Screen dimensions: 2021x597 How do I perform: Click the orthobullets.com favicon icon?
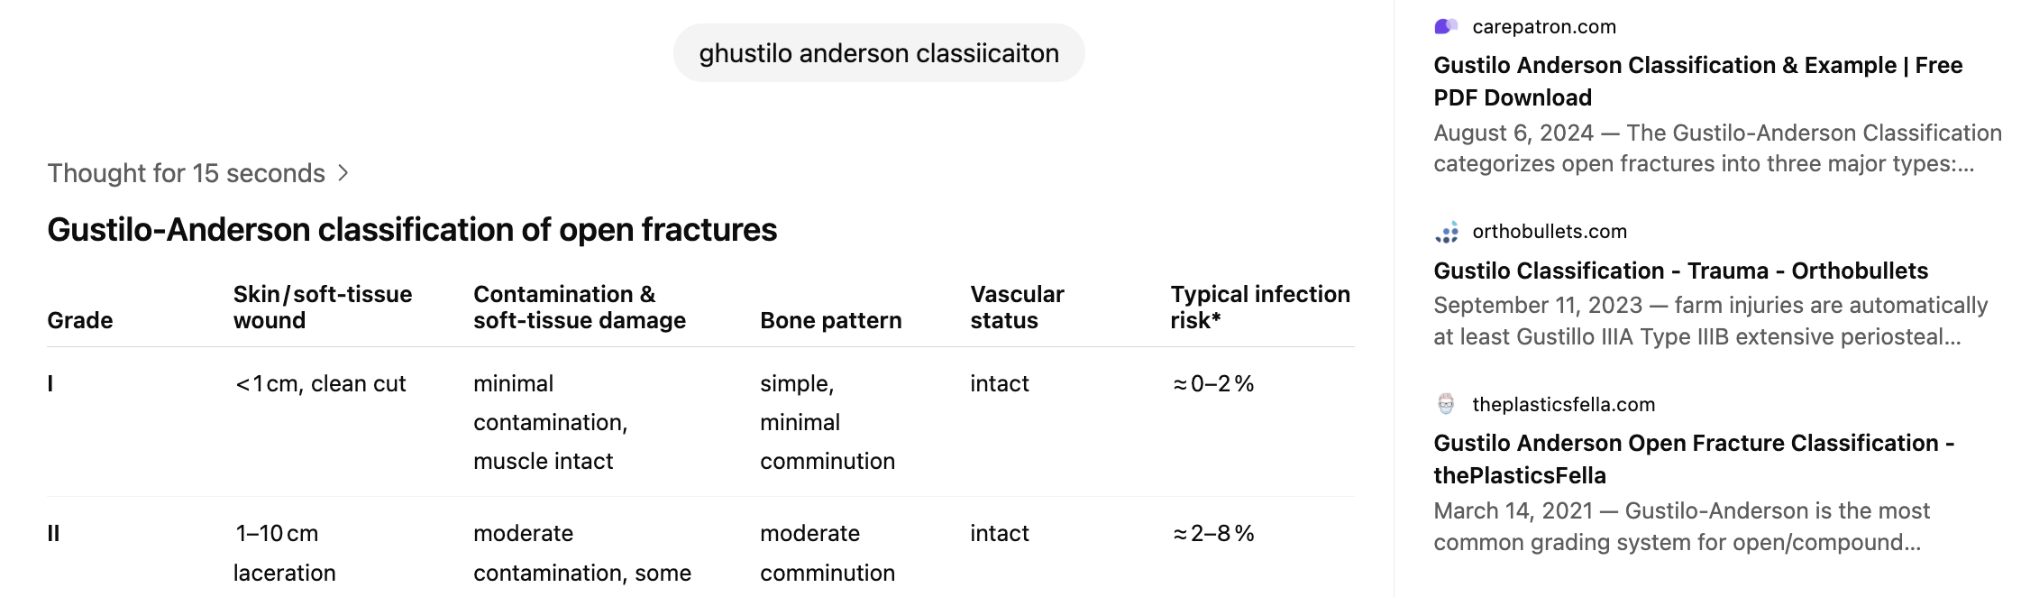tap(1446, 233)
